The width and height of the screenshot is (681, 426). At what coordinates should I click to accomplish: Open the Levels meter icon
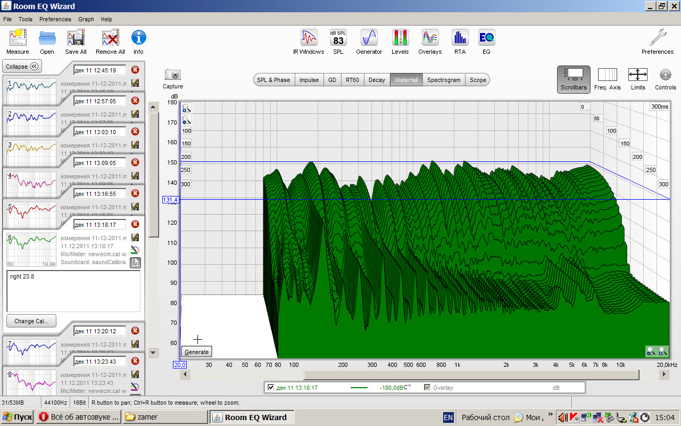point(400,38)
